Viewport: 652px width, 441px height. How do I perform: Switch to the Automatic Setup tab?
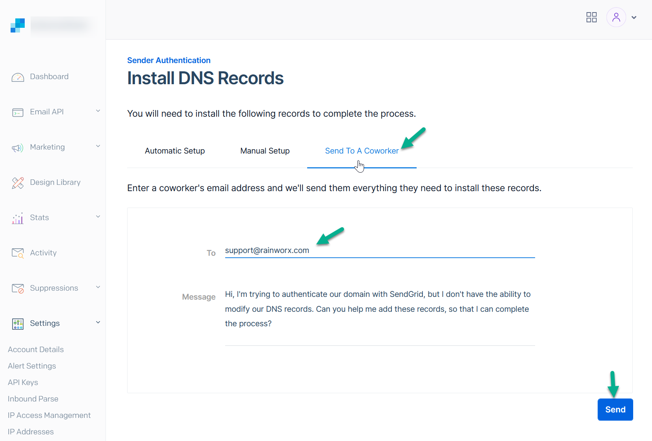pyautogui.click(x=175, y=151)
